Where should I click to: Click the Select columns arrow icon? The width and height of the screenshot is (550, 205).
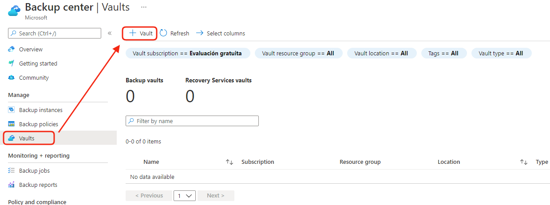point(200,33)
